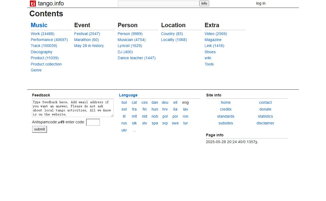Open Product collection link

click(46, 64)
